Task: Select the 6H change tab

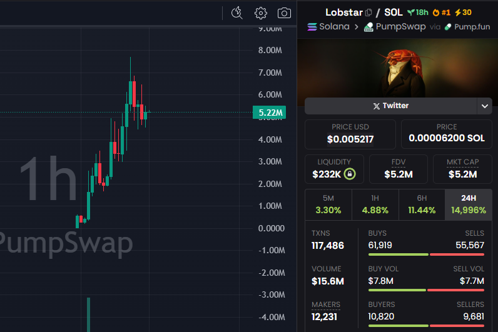Action: point(422,204)
